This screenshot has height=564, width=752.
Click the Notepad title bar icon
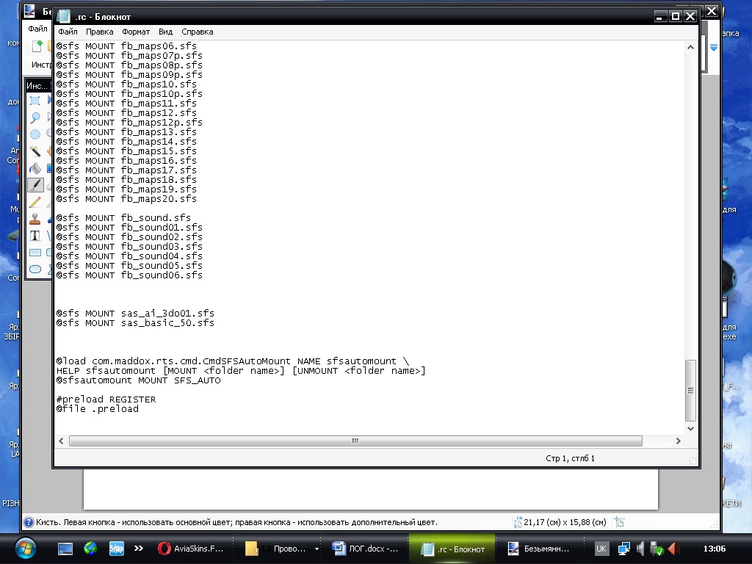63,16
